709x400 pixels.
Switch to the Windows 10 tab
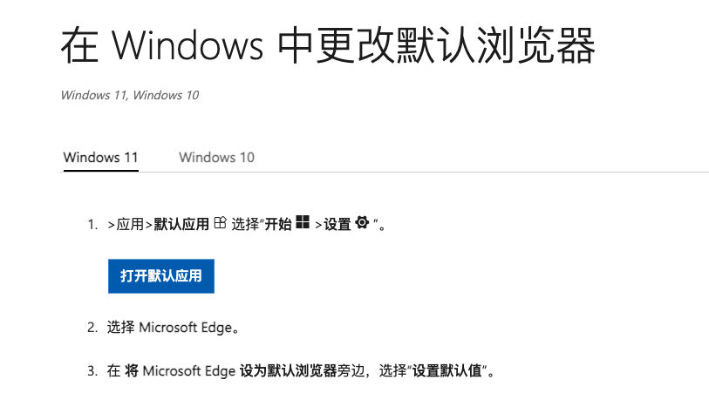click(x=216, y=157)
